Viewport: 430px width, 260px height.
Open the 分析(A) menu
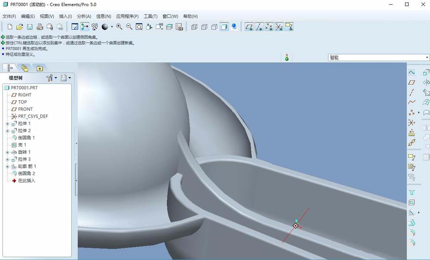pos(84,16)
